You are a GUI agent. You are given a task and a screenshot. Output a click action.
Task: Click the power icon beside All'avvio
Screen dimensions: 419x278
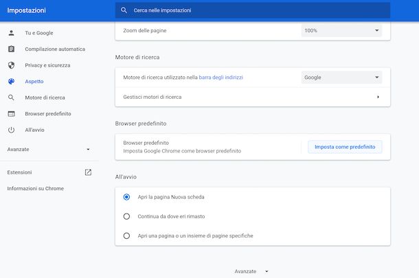(x=11, y=130)
